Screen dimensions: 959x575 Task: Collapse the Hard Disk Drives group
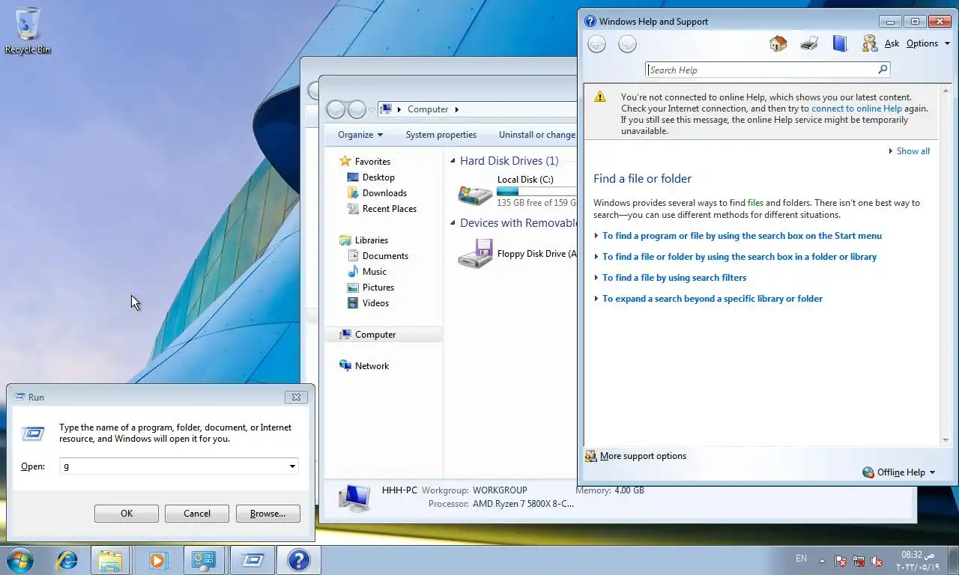[453, 161]
